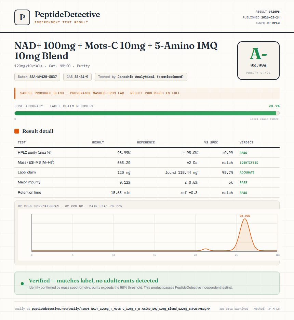Click the RP-HPLC chromatogram caption
The width and height of the screenshot is (294, 320).
[x=70, y=206]
